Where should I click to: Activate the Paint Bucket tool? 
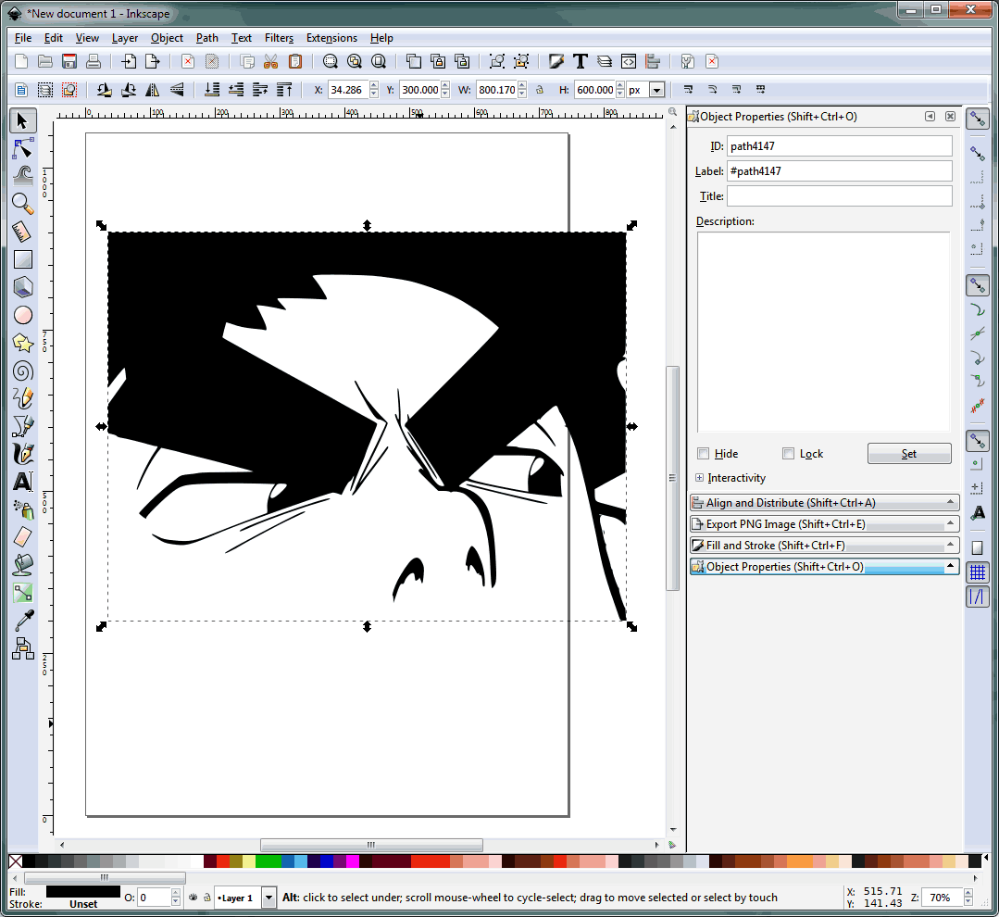point(23,565)
